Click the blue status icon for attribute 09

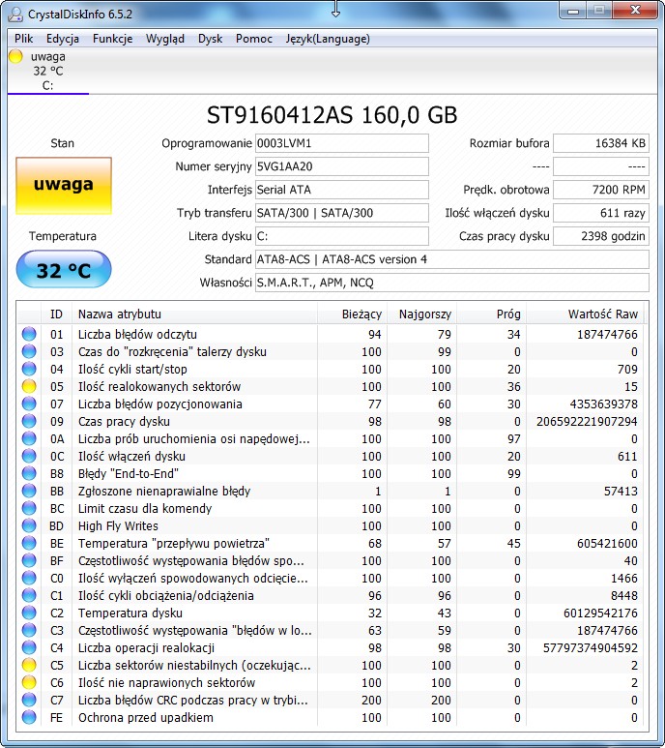coord(29,421)
